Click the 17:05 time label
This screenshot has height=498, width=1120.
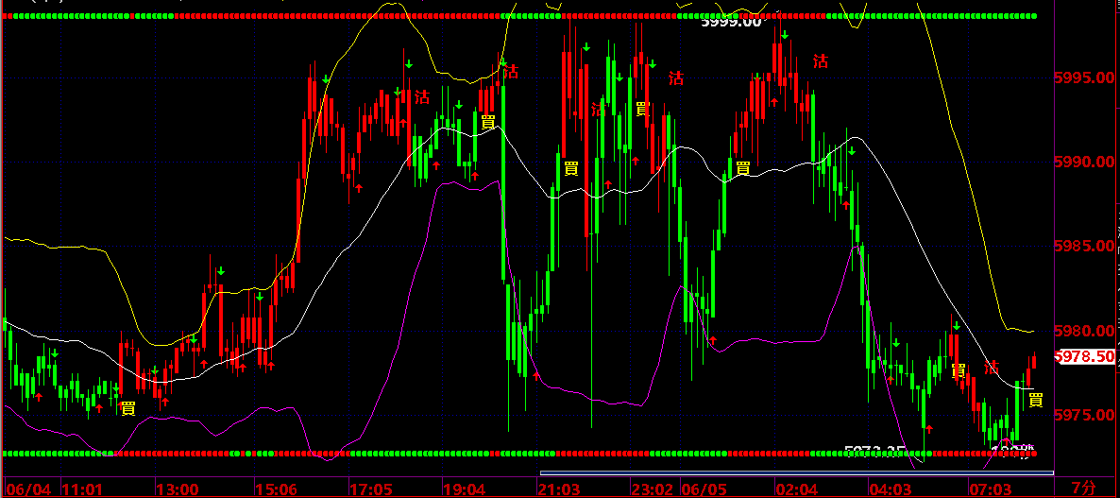tap(370, 489)
